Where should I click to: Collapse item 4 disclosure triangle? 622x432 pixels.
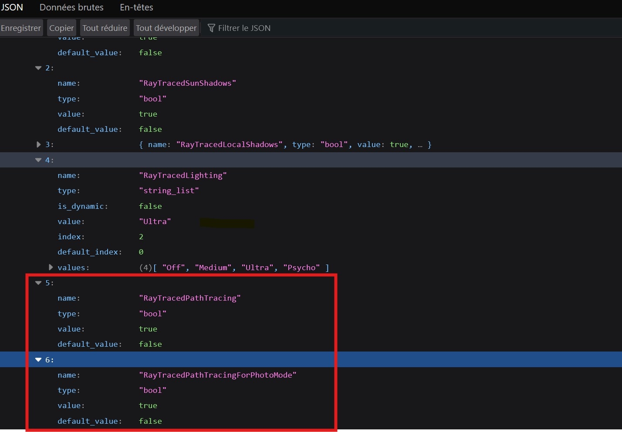(x=38, y=160)
